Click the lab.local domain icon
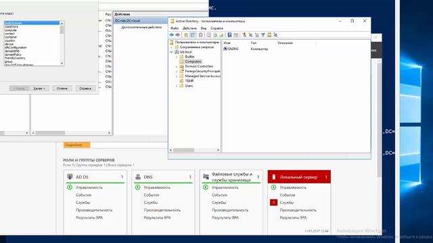The width and height of the screenshot is (433, 243). pos(177,52)
